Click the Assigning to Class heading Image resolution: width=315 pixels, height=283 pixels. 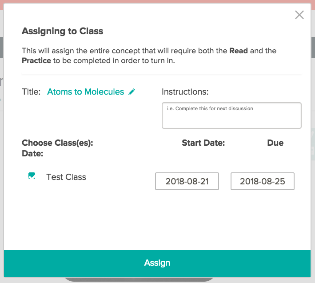63,32
